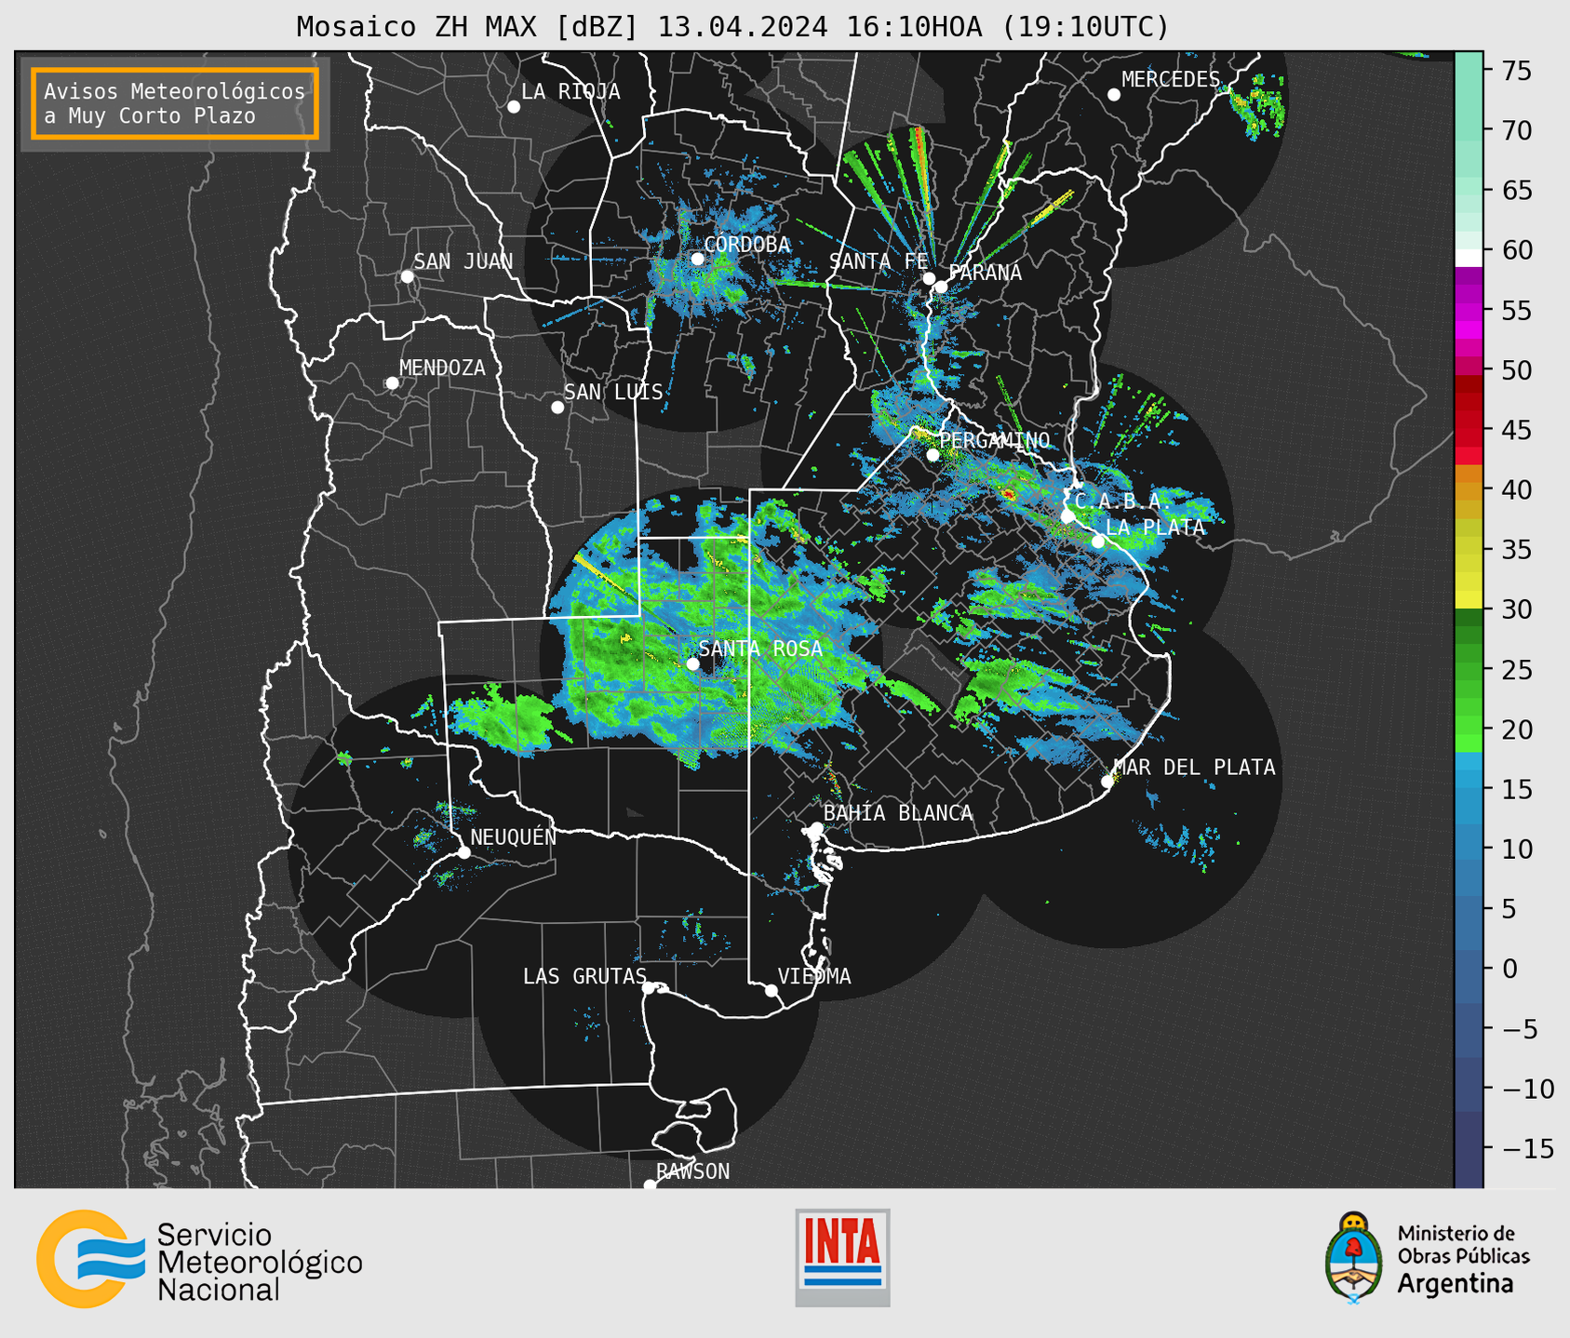The height and width of the screenshot is (1338, 1570).
Task: Click the white 60 dBZ band on scale
Action: coord(1469,259)
